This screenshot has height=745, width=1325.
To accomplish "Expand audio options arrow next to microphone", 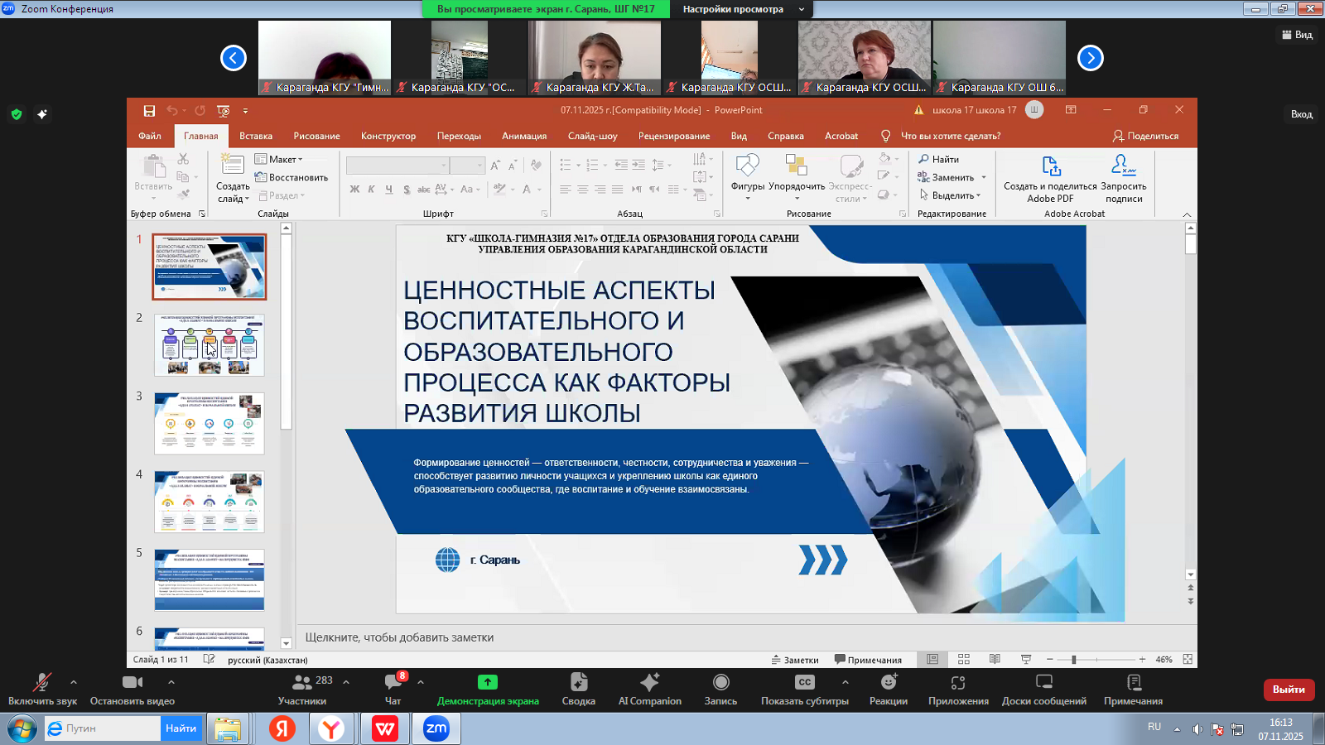I will [74, 682].
